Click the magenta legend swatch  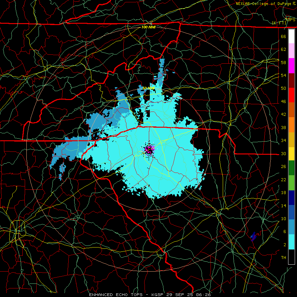click(x=291, y=66)
